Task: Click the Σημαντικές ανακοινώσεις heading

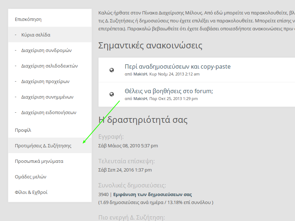Action: 150,46
